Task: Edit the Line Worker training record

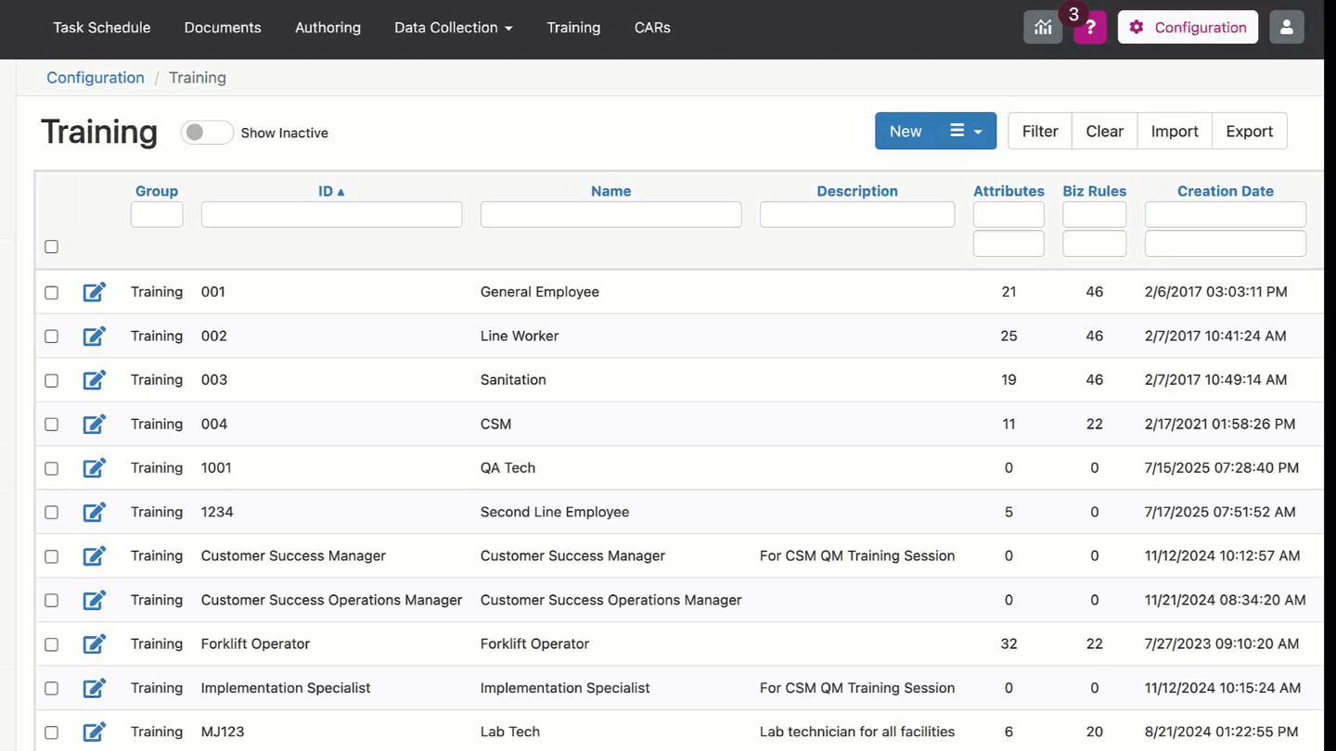Action: coord(95,336)
